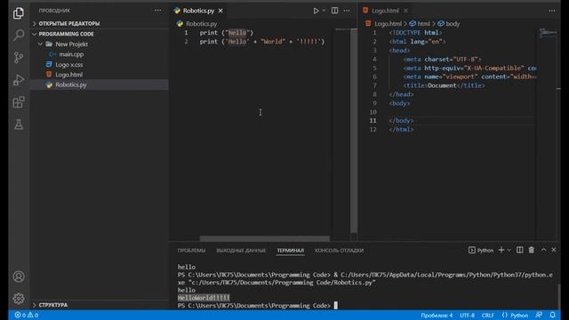Open more actions for Logo.html editor group
Viewport: 569px width, 320px height.
point(552,11)
